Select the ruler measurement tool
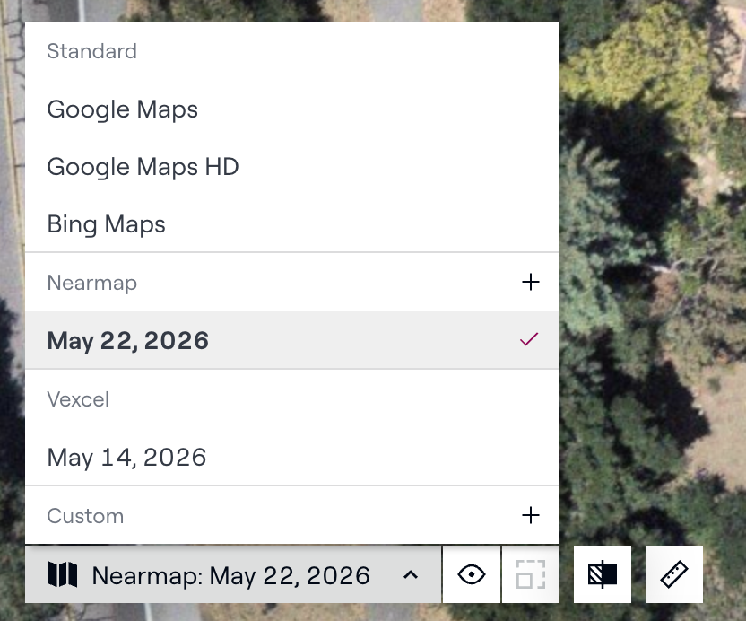Viewport: 746px width, 621px height. tap(673, 574)
